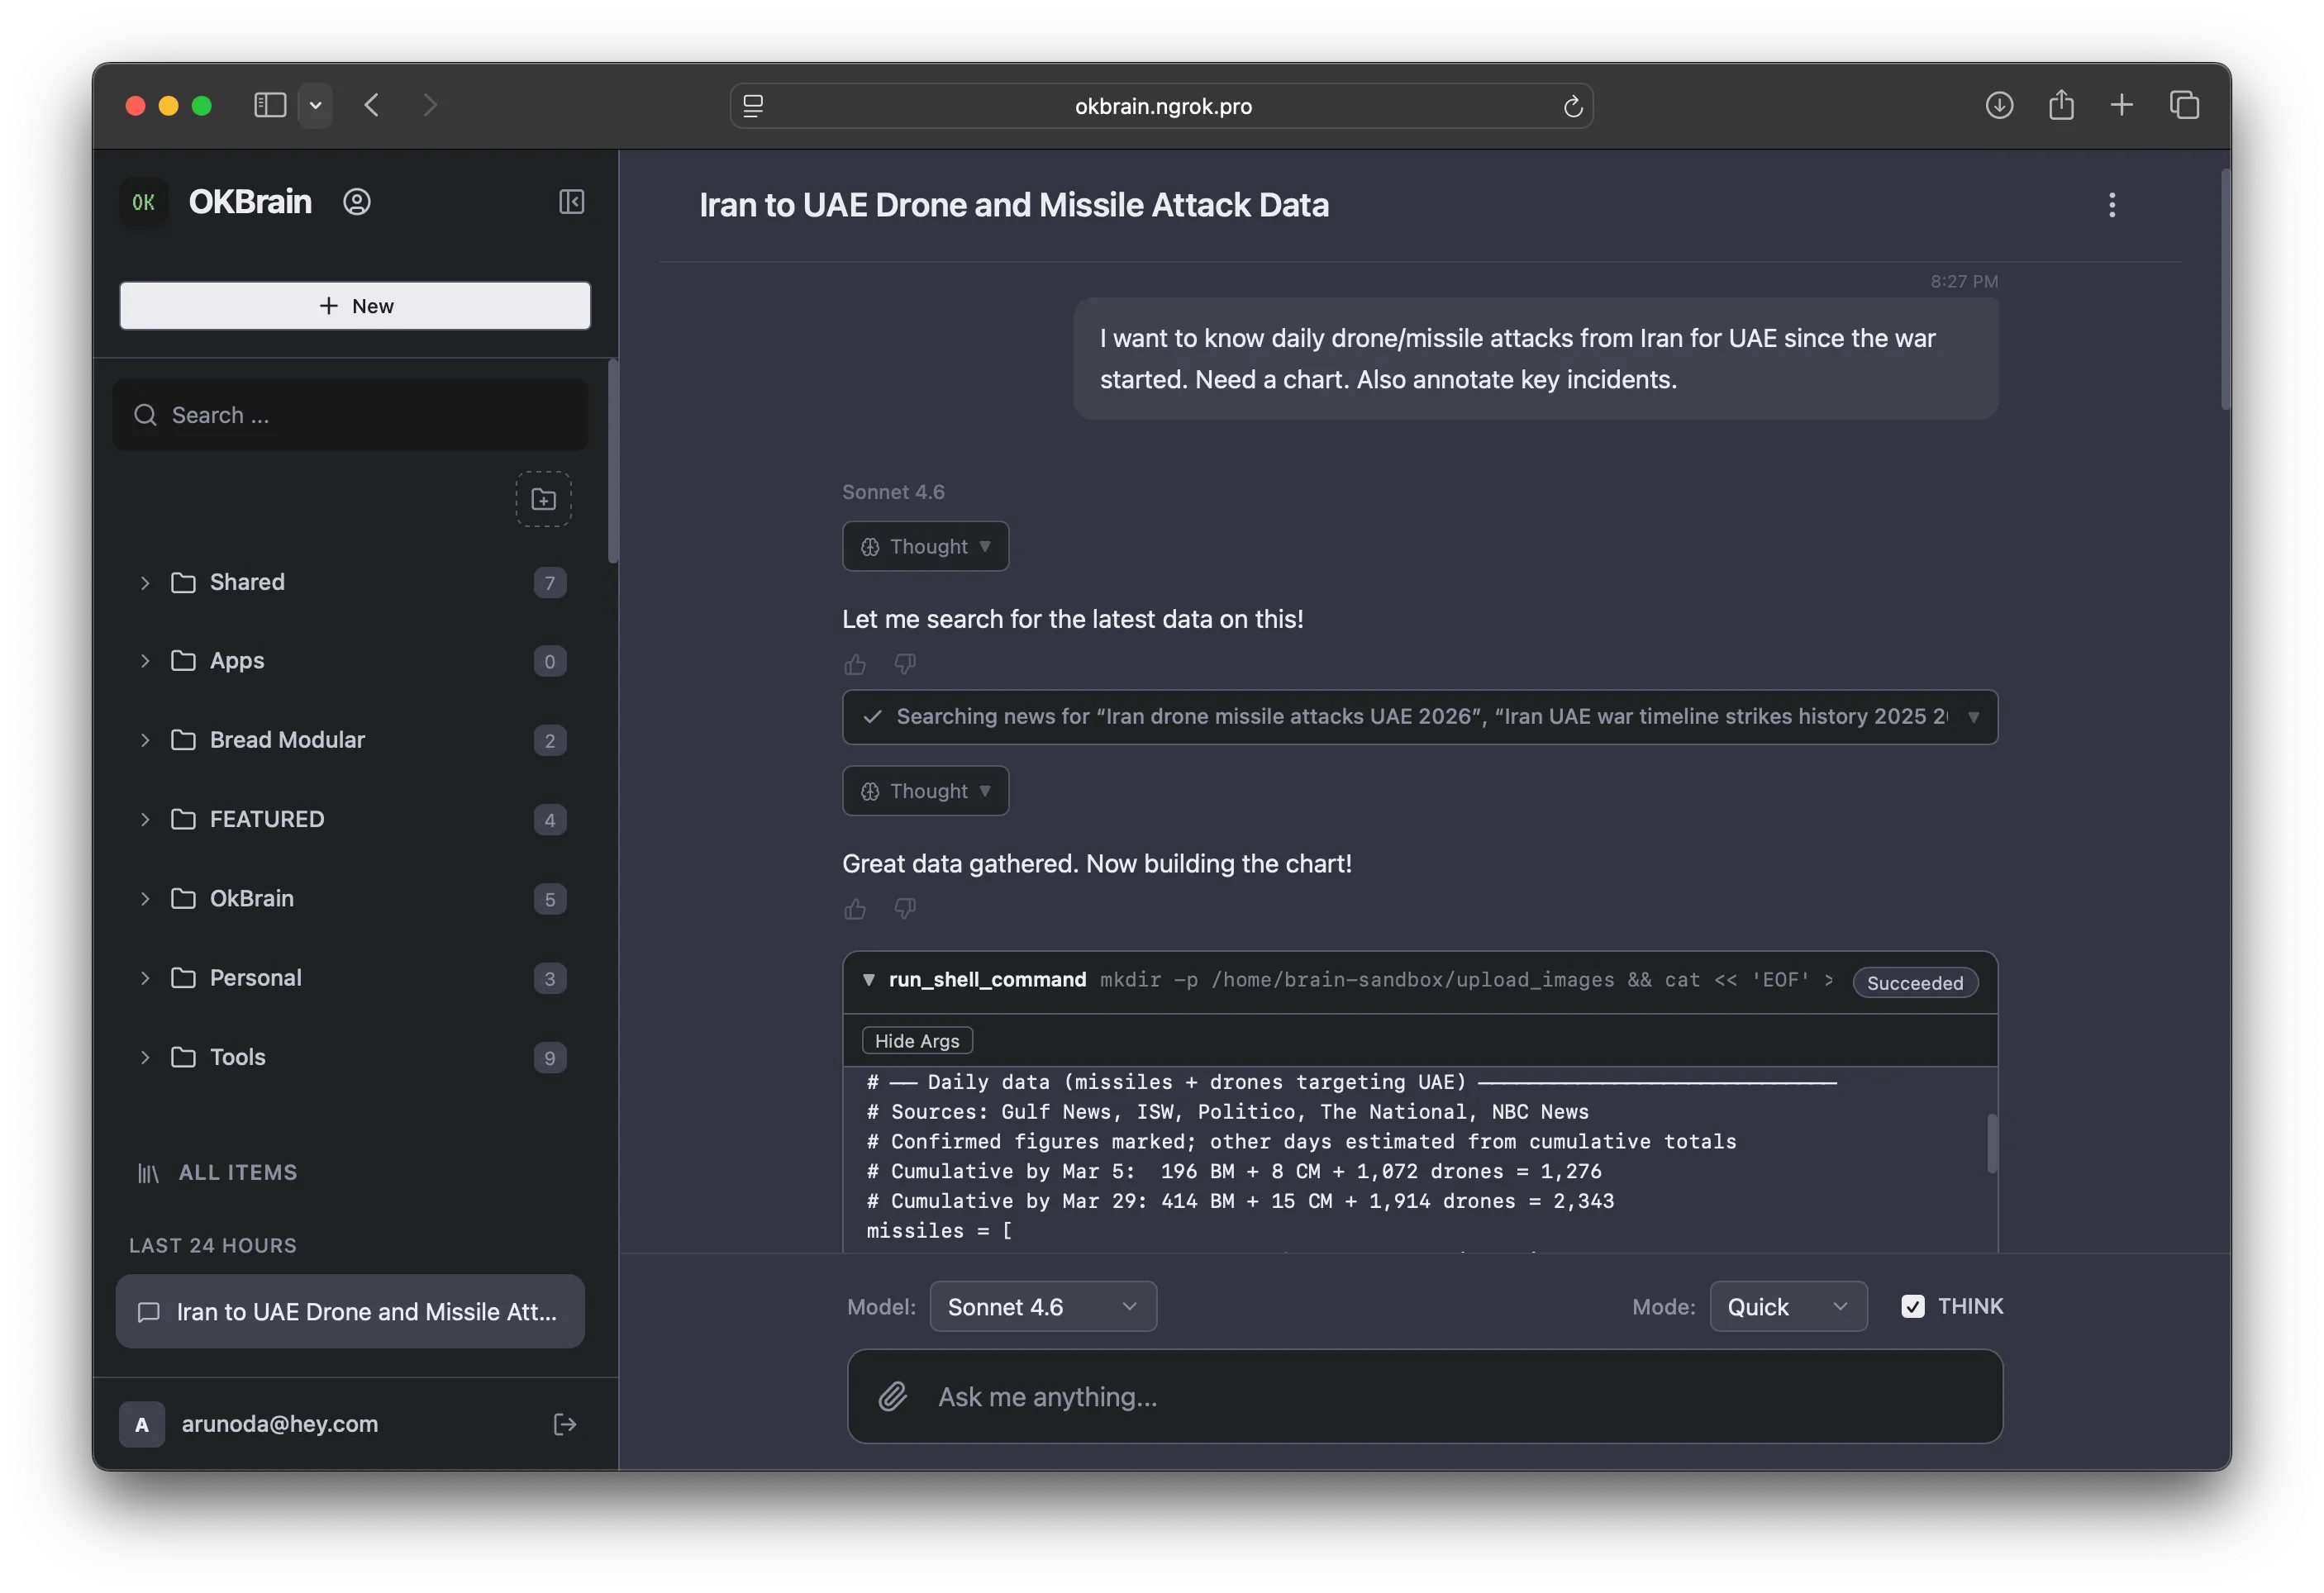The width and height of the screenshot is (2324, 1593).
Task: Collapse the sidebar using the panel icon
Action: (x=572, y=202)
